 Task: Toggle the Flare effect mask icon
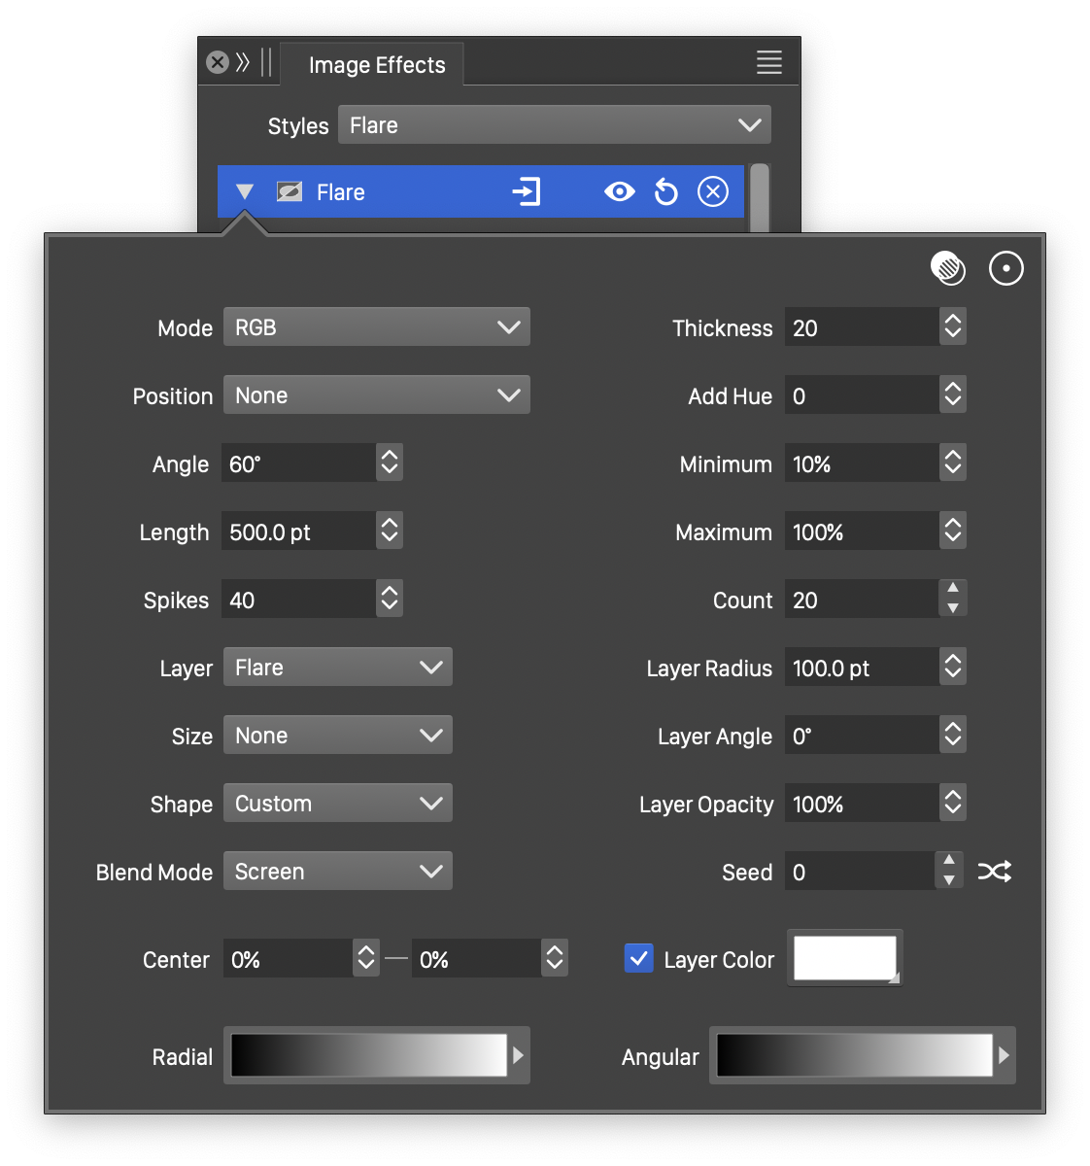click(290, 192)
